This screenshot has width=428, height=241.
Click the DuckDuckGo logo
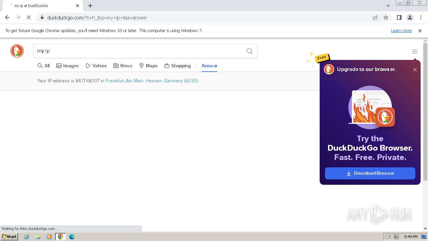click(17, 51)
